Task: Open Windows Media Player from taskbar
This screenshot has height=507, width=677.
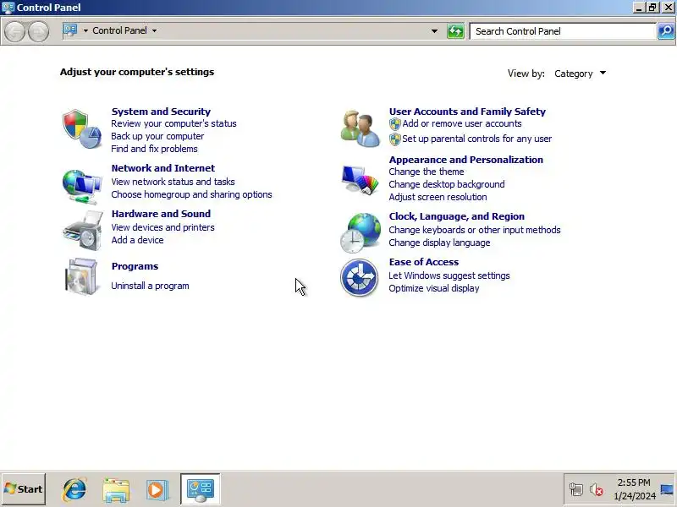Action: (x=157, y=490)
